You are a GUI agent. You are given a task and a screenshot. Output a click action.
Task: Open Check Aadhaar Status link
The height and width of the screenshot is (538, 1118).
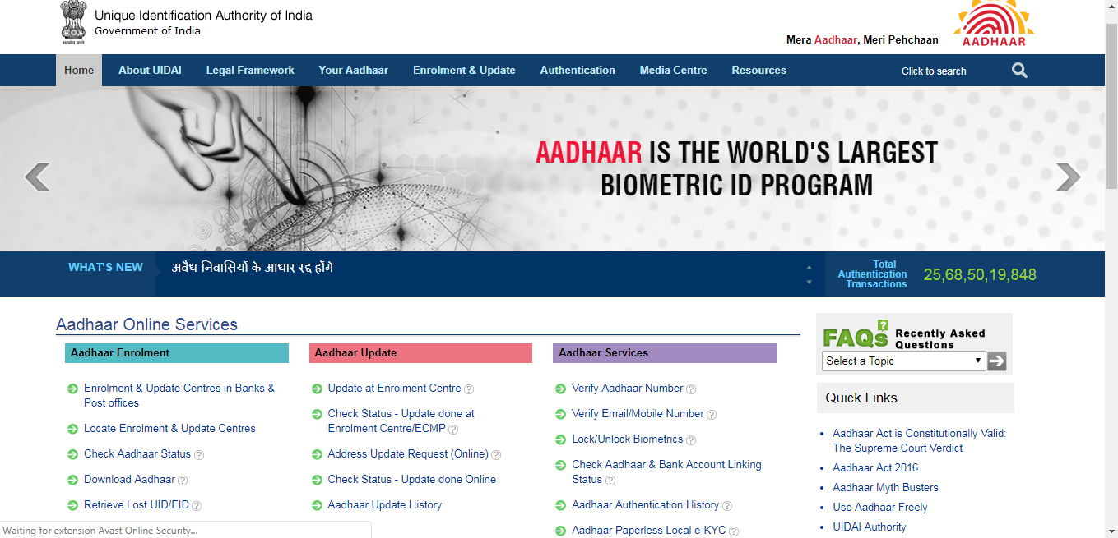(137, 453)
